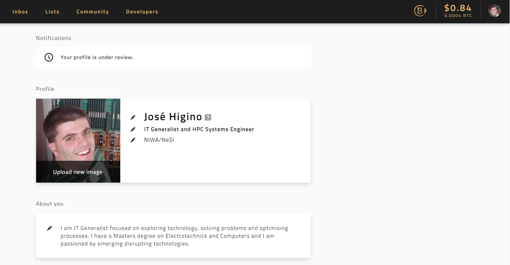This screenshot has height=265, width=510.
Task: Click the name José Higino
Action: (173, 117)
